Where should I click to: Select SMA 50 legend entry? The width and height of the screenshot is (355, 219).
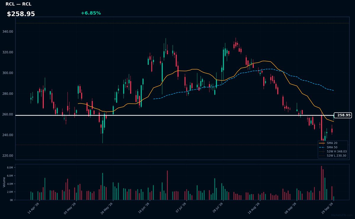point(332,147)
